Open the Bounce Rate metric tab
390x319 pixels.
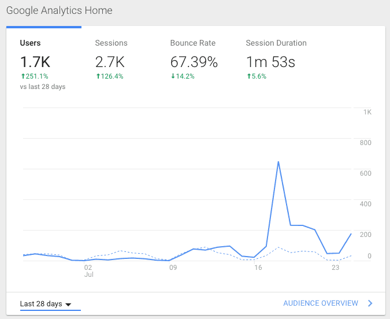click(x=193, y=43)
